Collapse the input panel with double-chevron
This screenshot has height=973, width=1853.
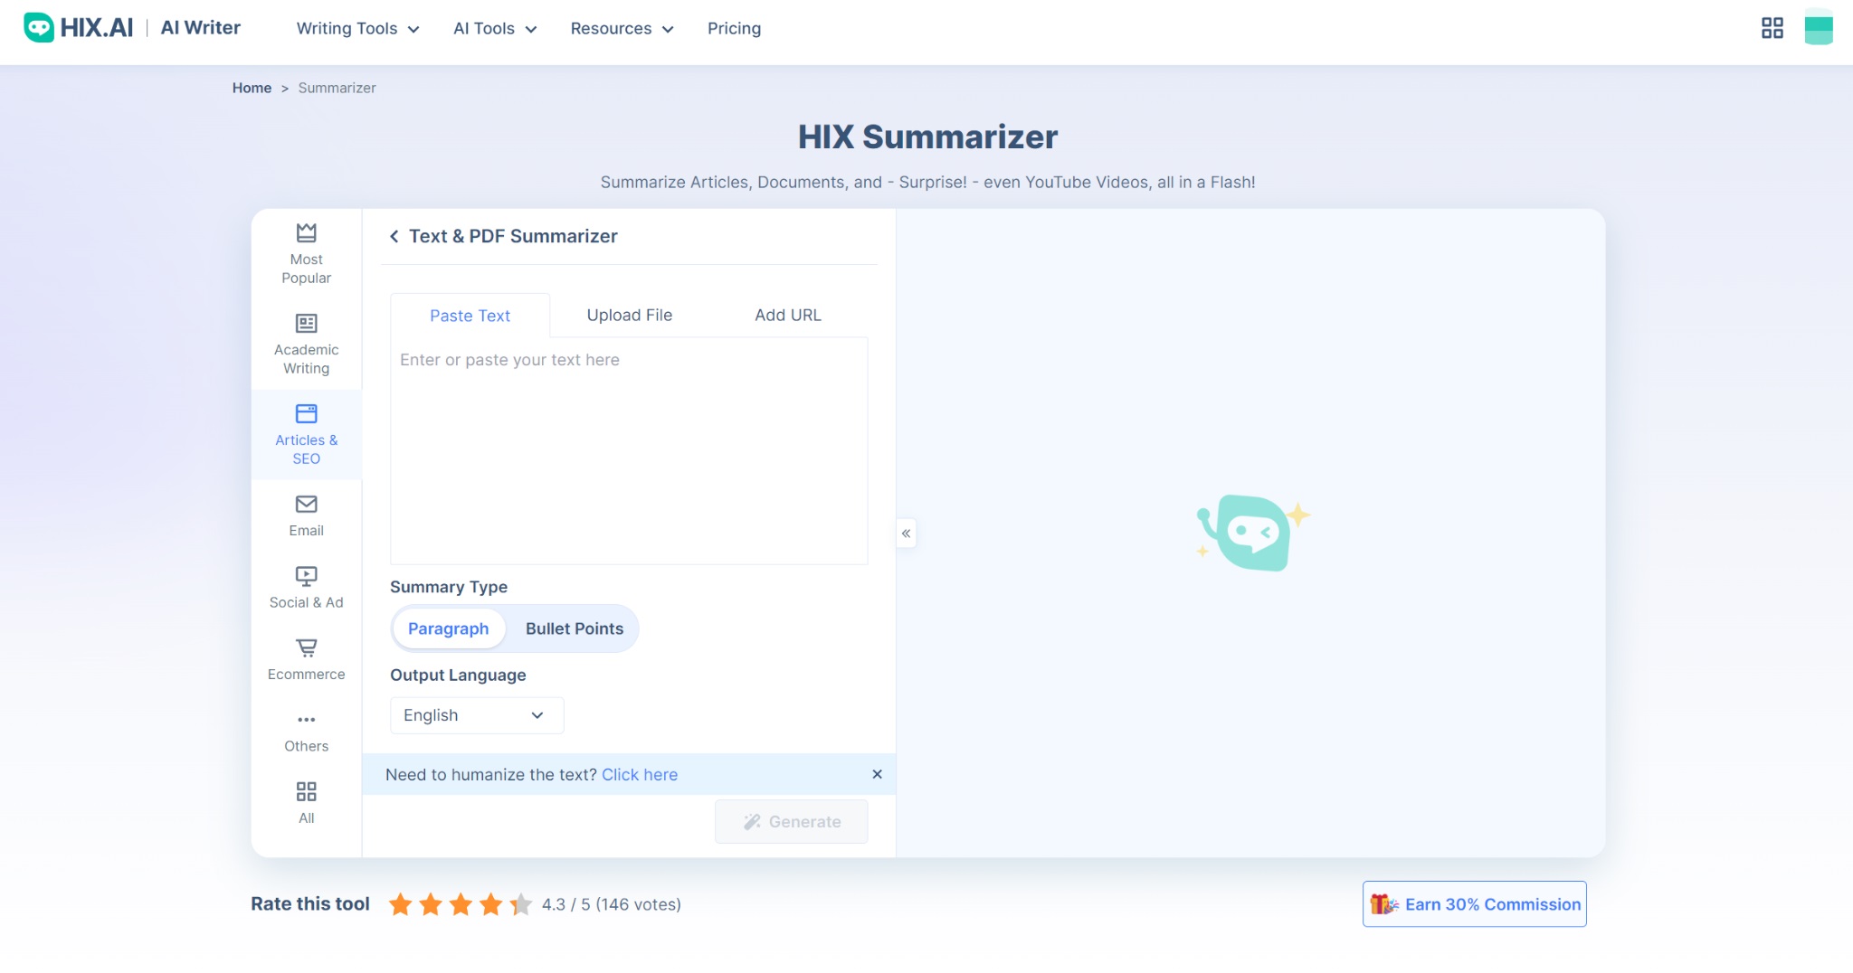pos(906,534)
